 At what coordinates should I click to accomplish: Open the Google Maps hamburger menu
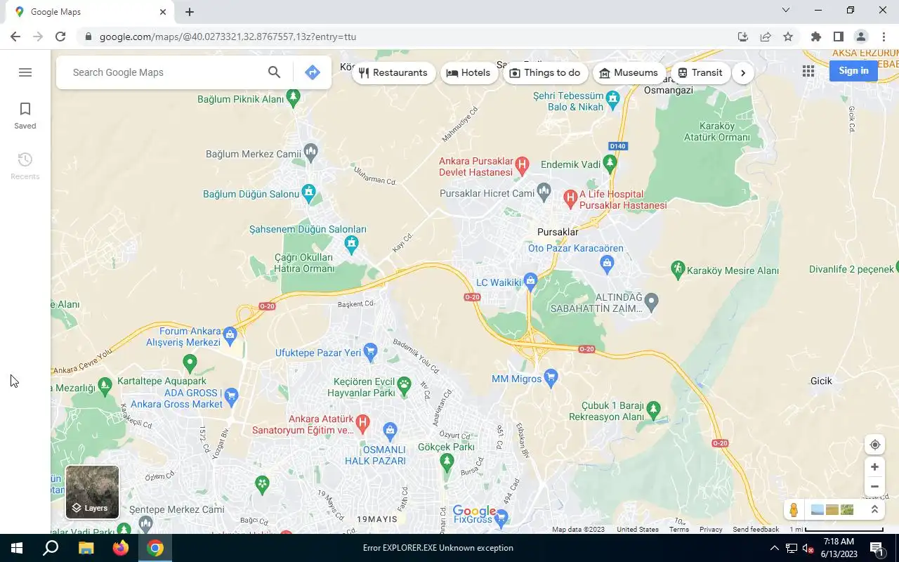[x=25, y=72]
